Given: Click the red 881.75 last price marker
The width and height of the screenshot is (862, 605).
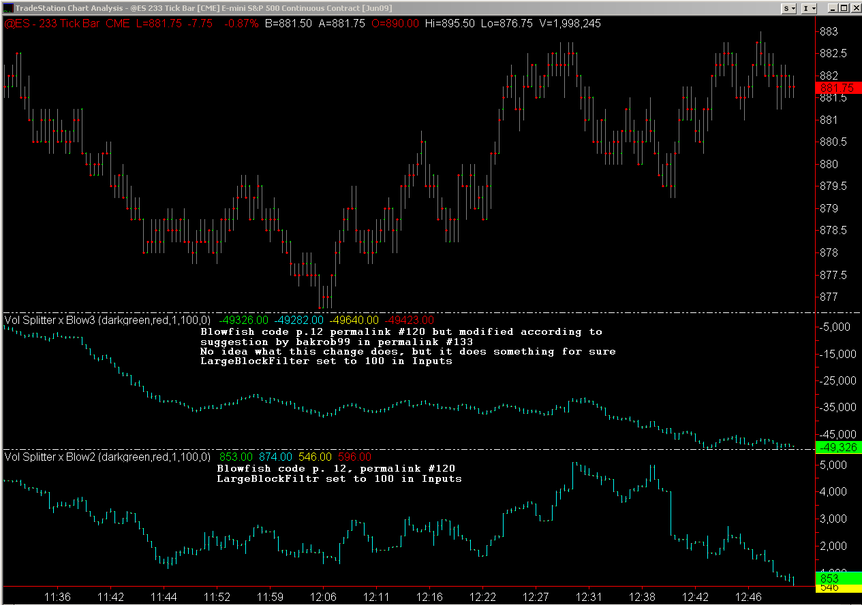Looking at the screenshot, I should pyautogui.click(x=838, y=88).
